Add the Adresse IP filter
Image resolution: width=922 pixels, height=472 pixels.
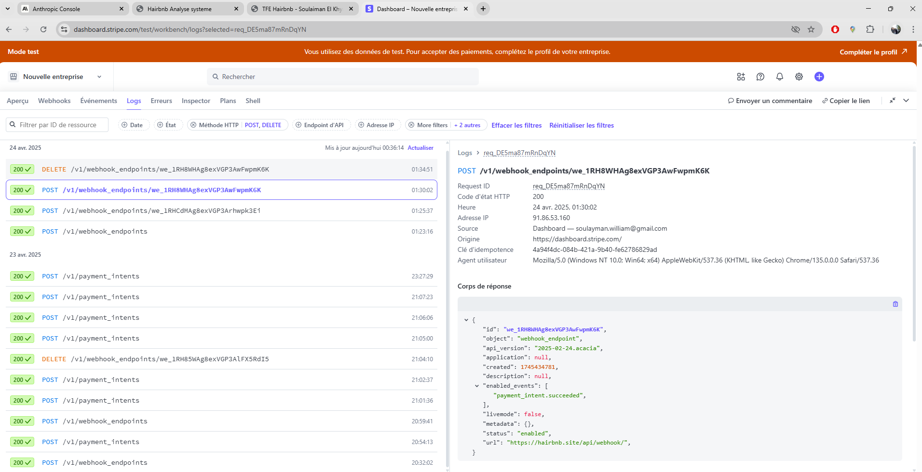376,125
